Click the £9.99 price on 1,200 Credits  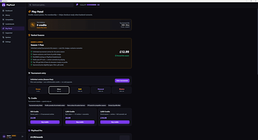click(68, 118)
